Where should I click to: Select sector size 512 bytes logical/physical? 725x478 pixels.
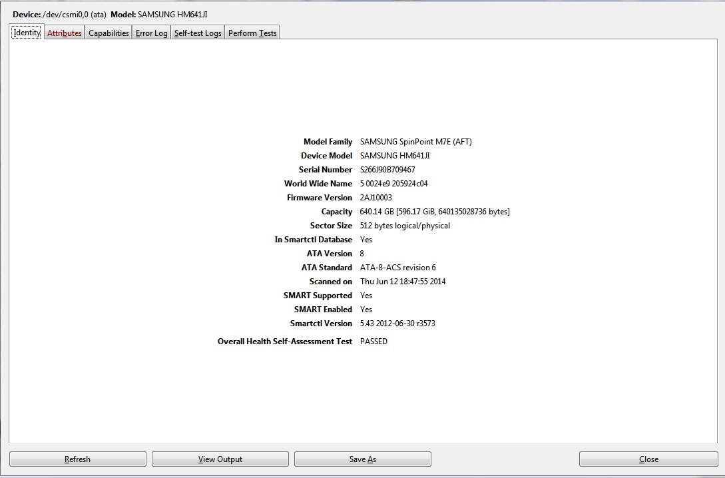pos(405,226)
